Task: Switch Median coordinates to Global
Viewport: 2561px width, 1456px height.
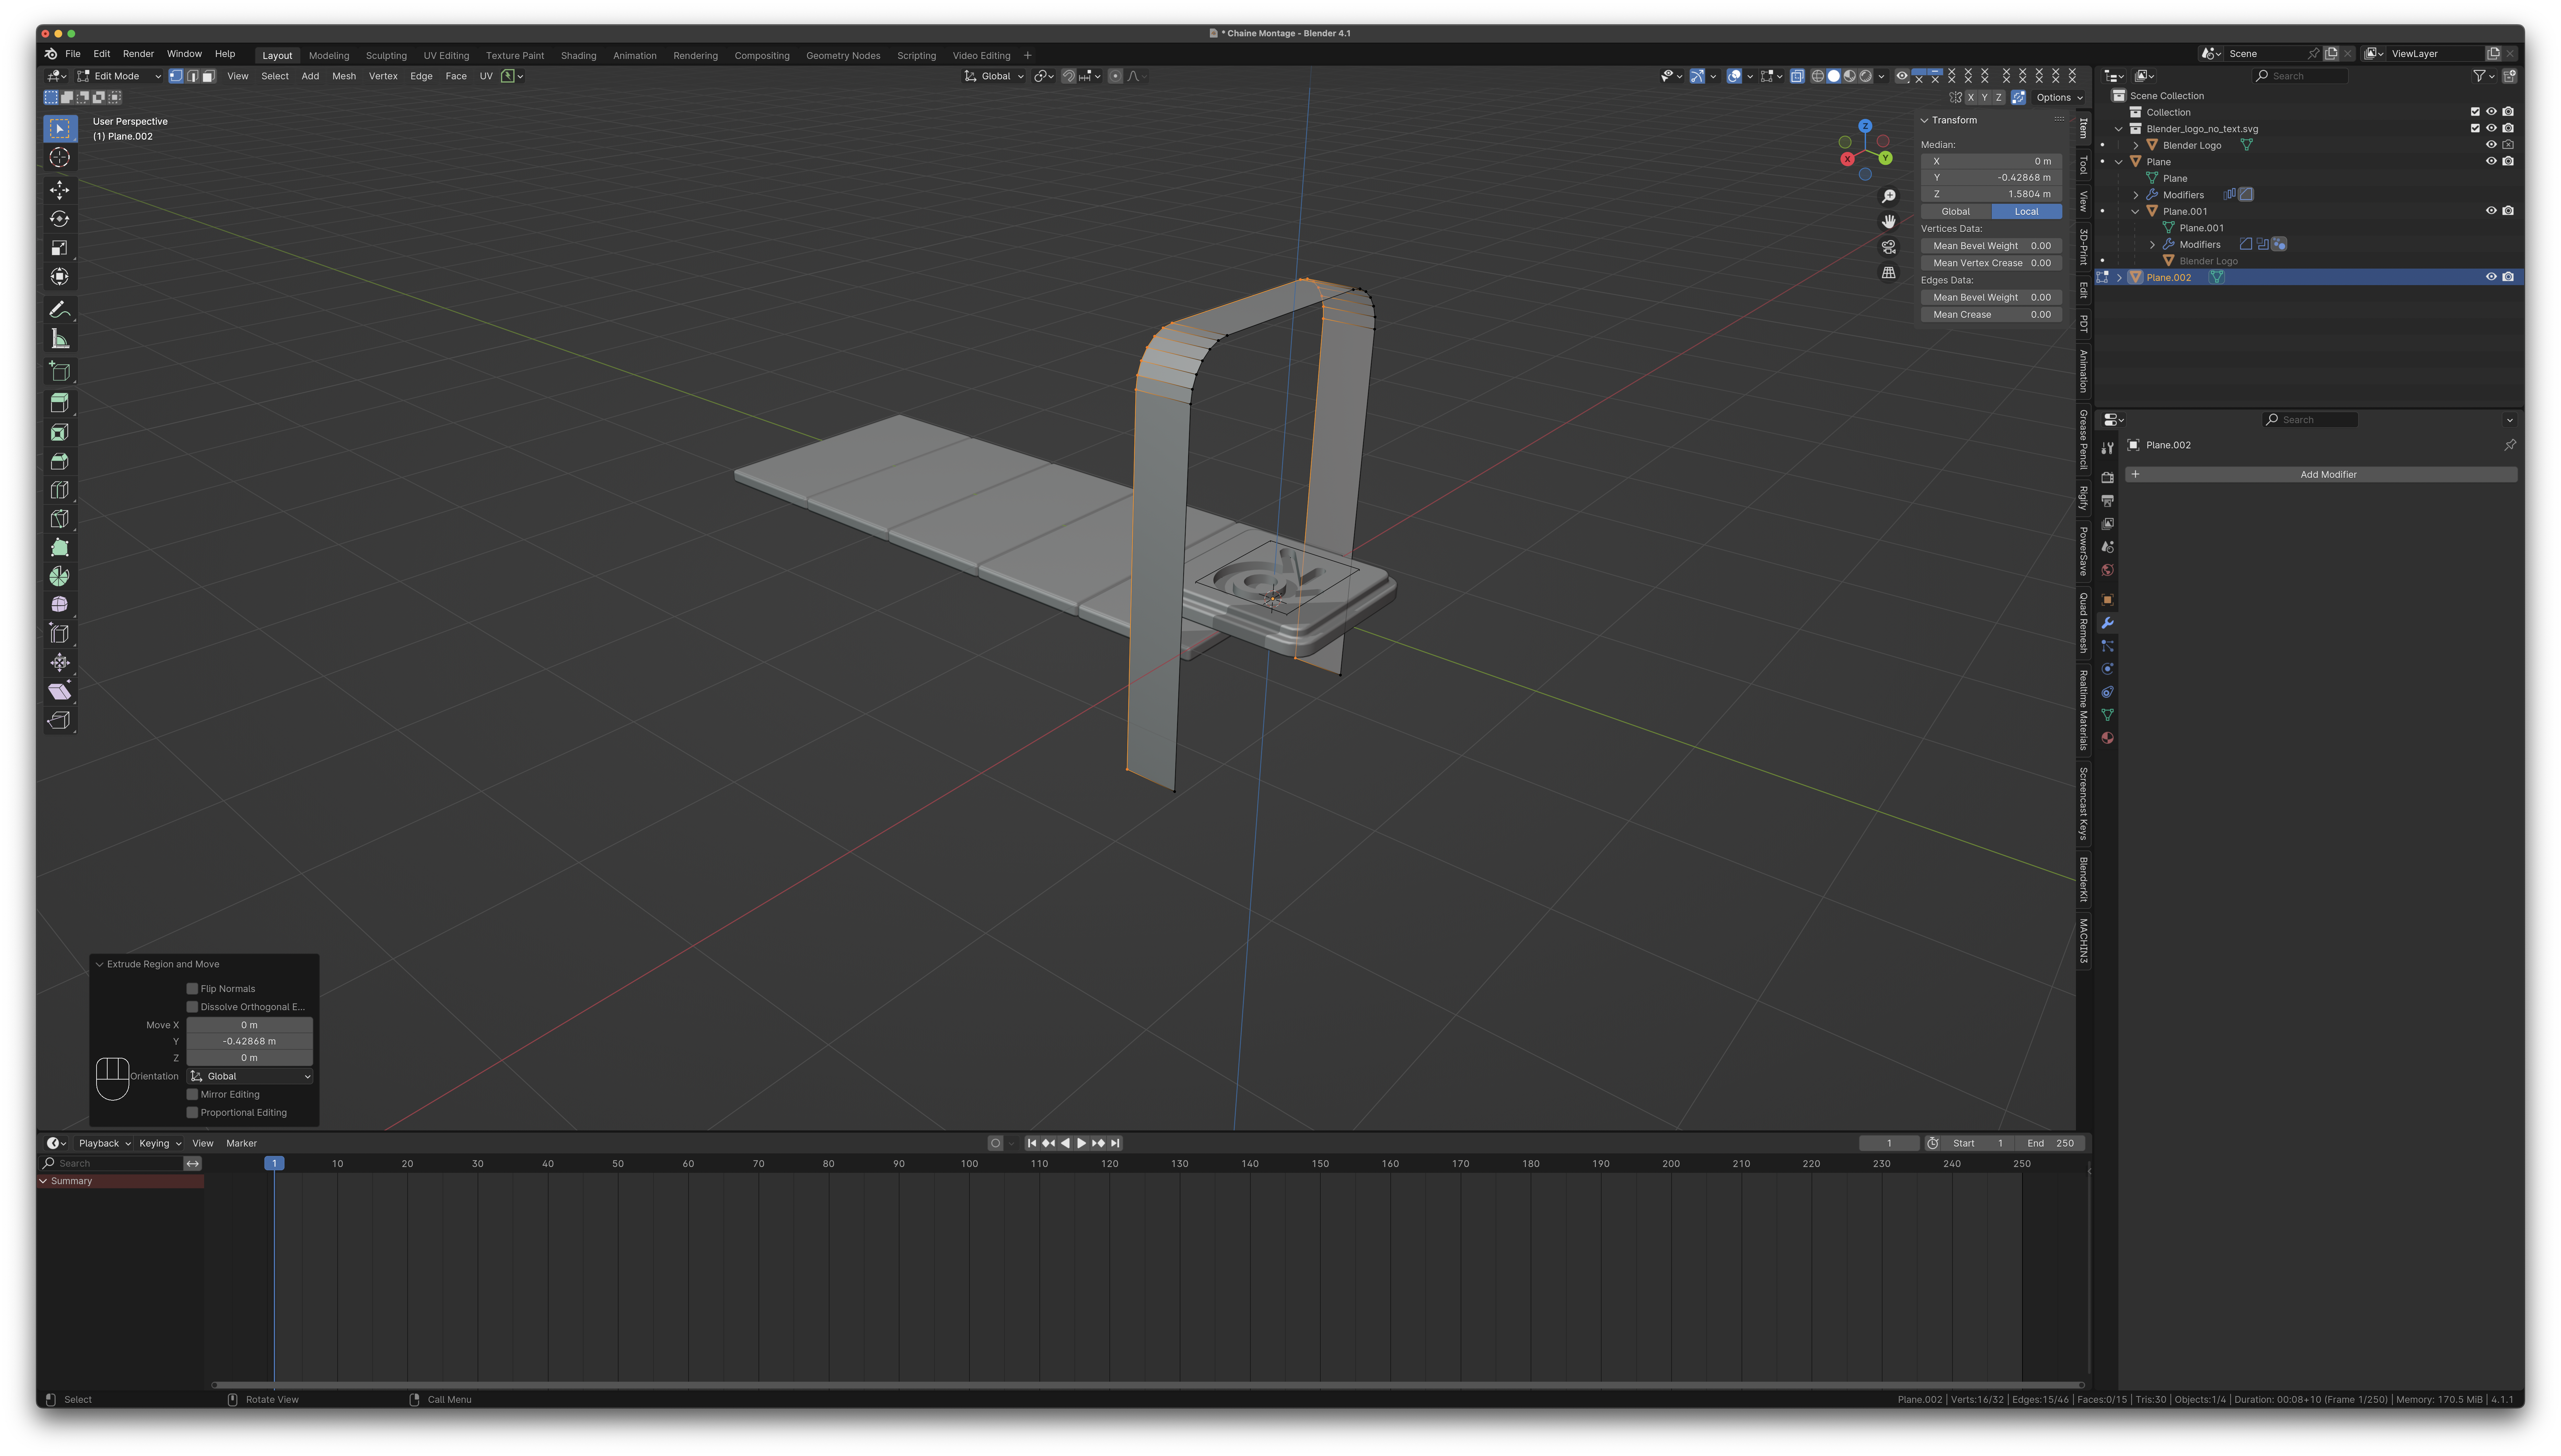Action: pyautogui.click(x=1956, y=211)
